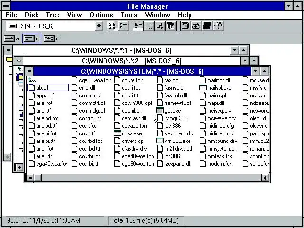Select network drive d icon

[49, 38]
